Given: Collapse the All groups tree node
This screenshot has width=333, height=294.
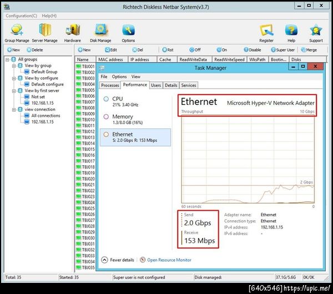Looking at the screenshot, I should 7,59.
